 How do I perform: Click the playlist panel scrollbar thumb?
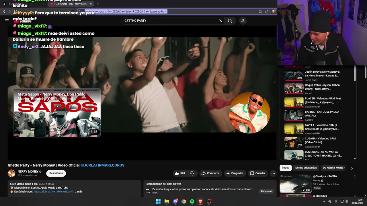tap(355, 73)
